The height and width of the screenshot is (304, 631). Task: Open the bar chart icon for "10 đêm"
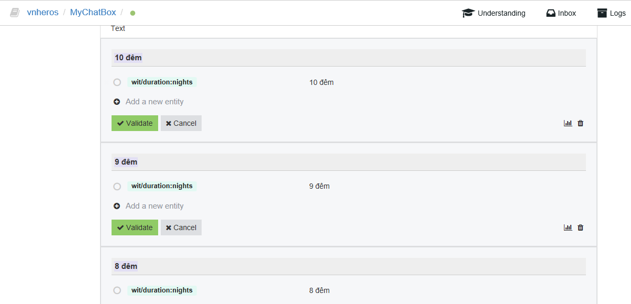568,123
